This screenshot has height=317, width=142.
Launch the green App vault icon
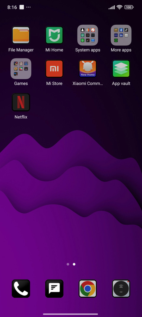click(121, 69)
